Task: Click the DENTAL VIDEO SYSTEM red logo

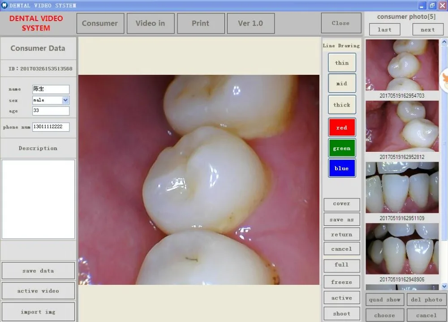Action: [x=36, y=23]
